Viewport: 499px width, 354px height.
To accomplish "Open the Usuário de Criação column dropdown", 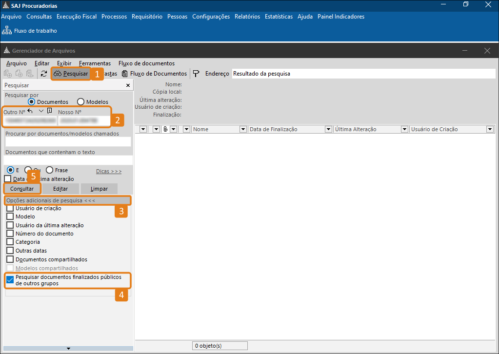I will click(x=490, y=129).
